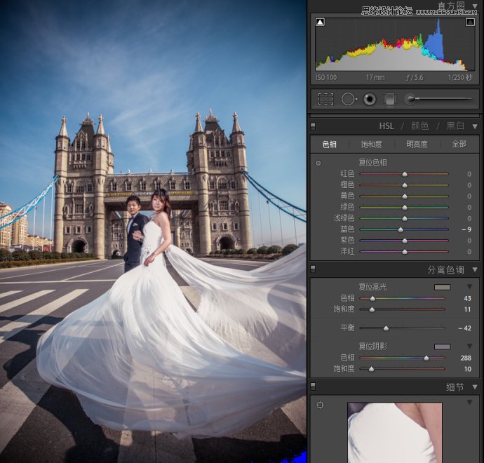Screen dimensions: 484x463
Task: Toggle shadow clipping indicator in histogram
Action: tap(320, 22)
